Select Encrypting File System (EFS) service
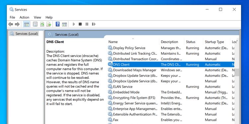The height and width of the screenshot is (124, 249). (134, 98)
